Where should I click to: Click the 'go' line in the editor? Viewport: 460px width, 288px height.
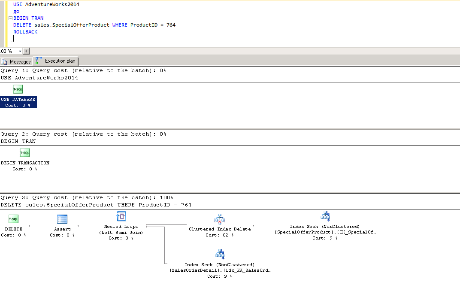pyautogui.click(x=16, y=12)
